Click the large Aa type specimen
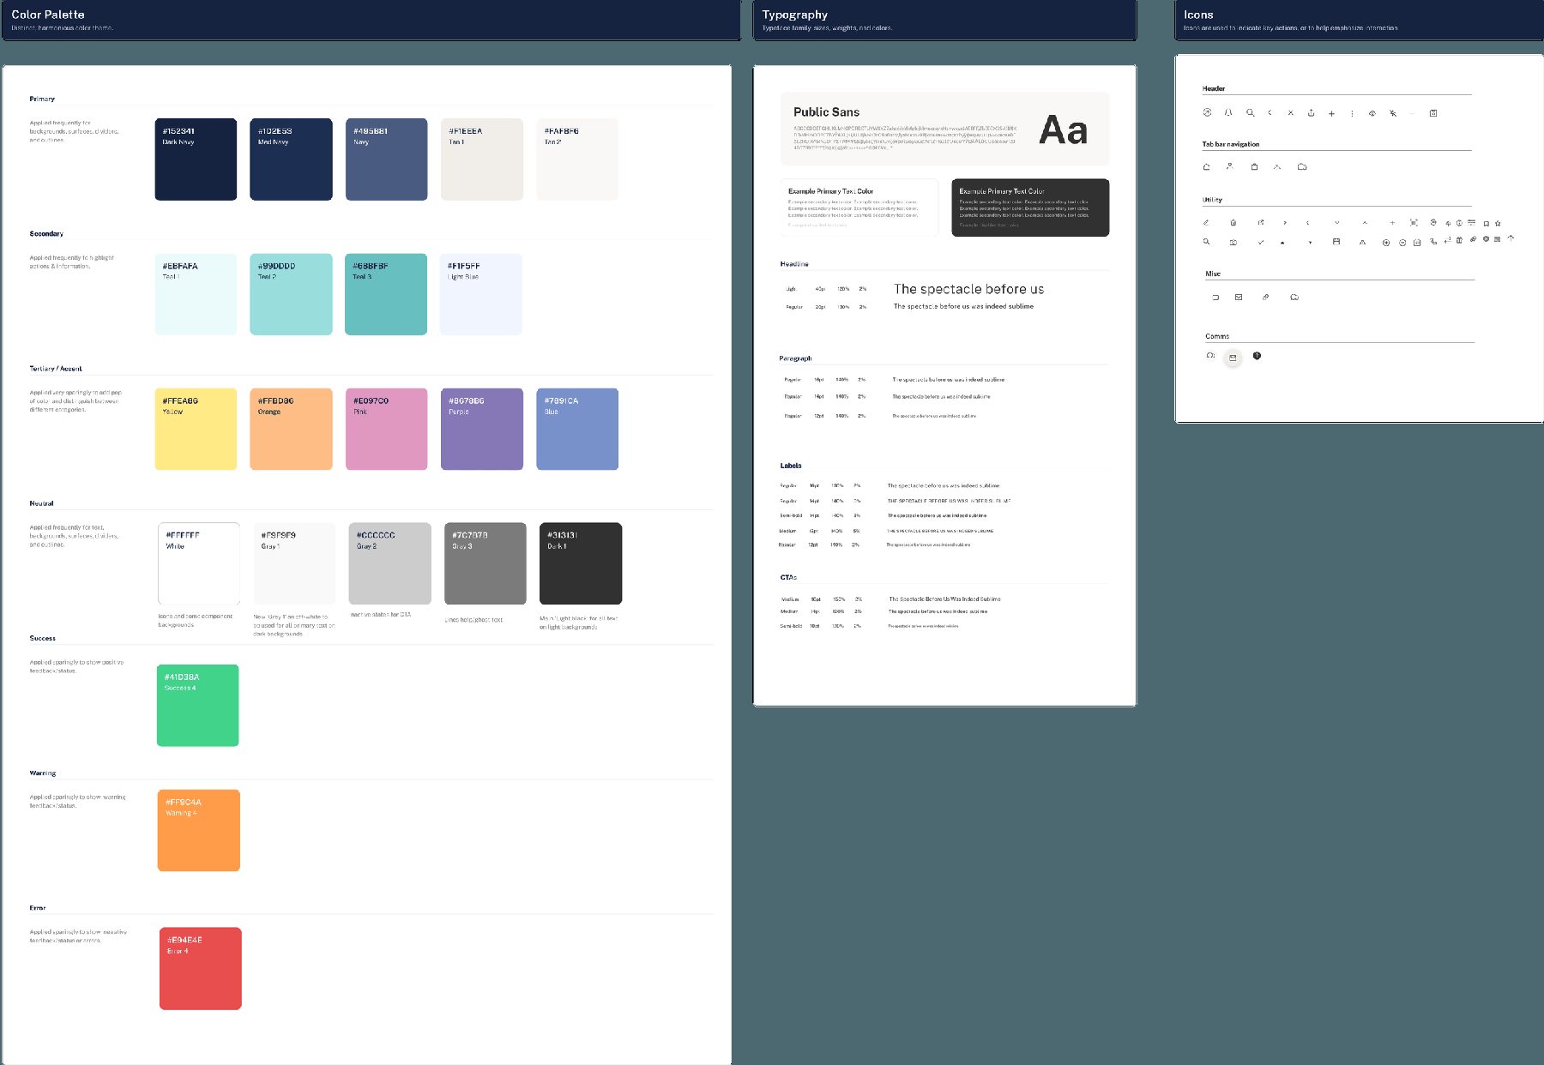1544x1065 pixels. pyautogui.click(x=1063, y=130)
